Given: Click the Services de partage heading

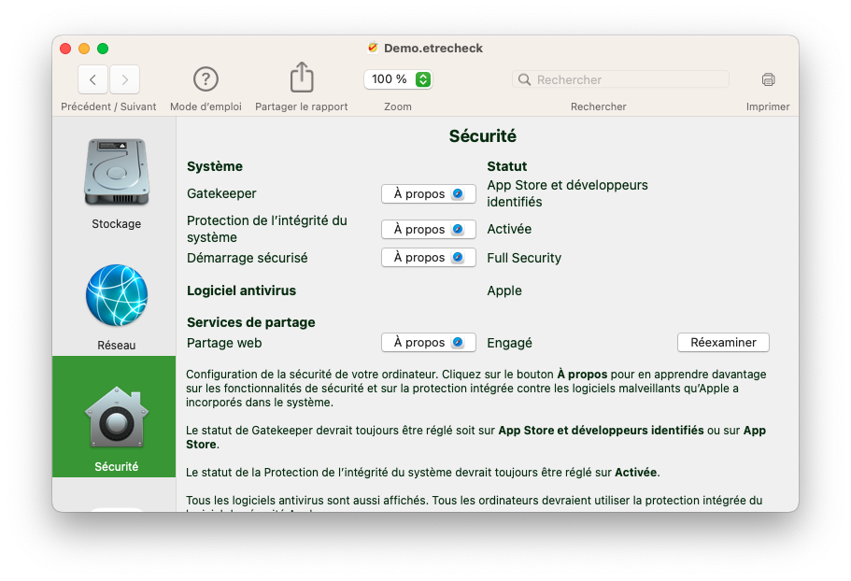Looking at the screenshot, I should (x=250, y=322).
